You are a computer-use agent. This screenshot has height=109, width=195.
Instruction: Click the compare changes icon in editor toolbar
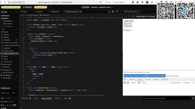point(109,12)
